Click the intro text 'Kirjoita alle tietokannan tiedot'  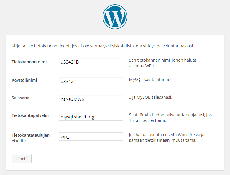point(41,46)
